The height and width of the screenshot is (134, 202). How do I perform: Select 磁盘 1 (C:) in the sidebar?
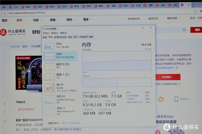[60, 77]
